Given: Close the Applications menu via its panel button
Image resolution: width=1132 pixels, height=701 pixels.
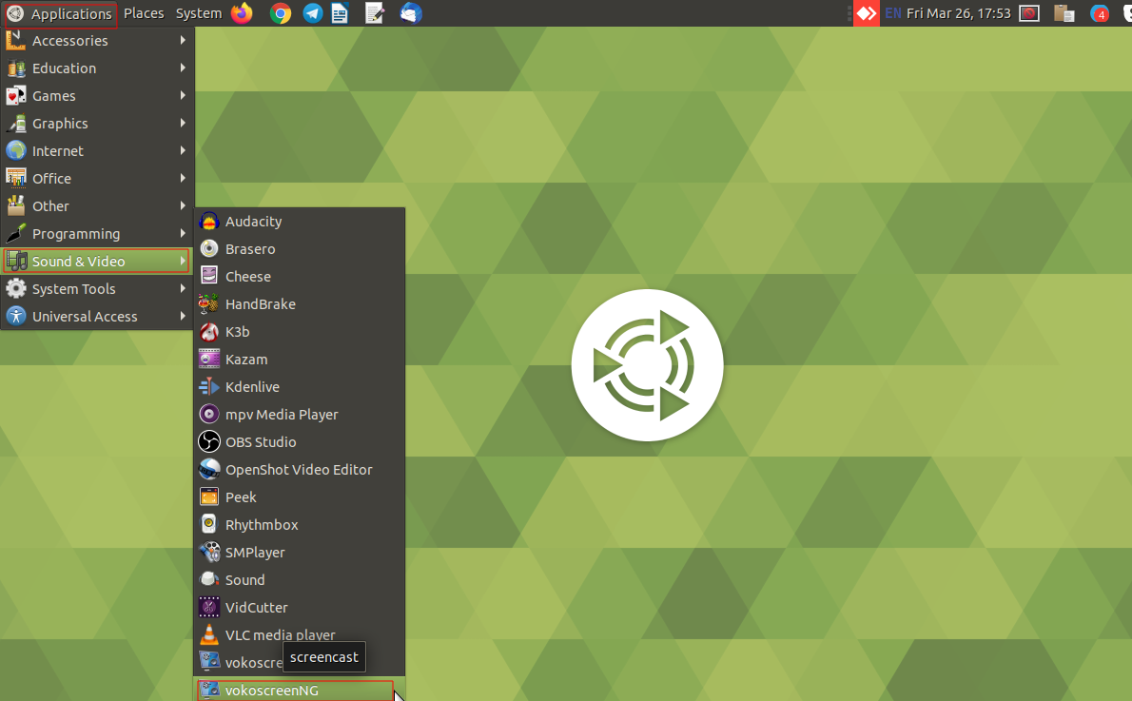Looking at the screenshot, I should tap(61, 13).
